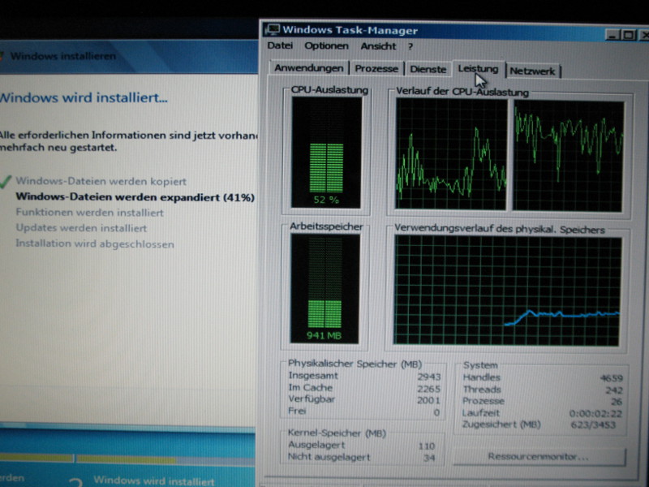The height and width of the screenshot is (487, 649).
Task: Open the Ansicht menu
Action: click(378, 46)
